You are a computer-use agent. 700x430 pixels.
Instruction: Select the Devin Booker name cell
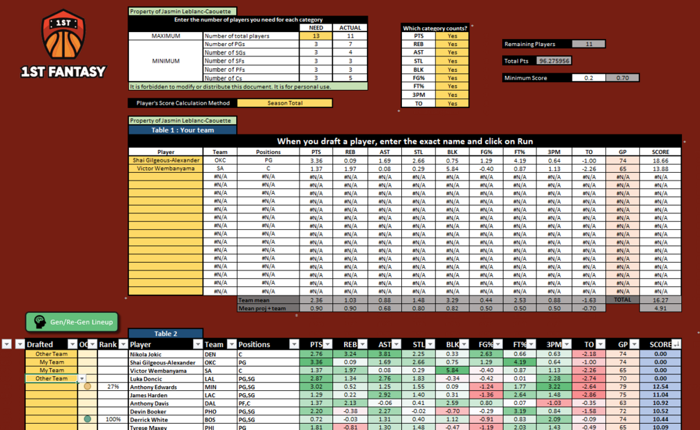click(166, 411)
